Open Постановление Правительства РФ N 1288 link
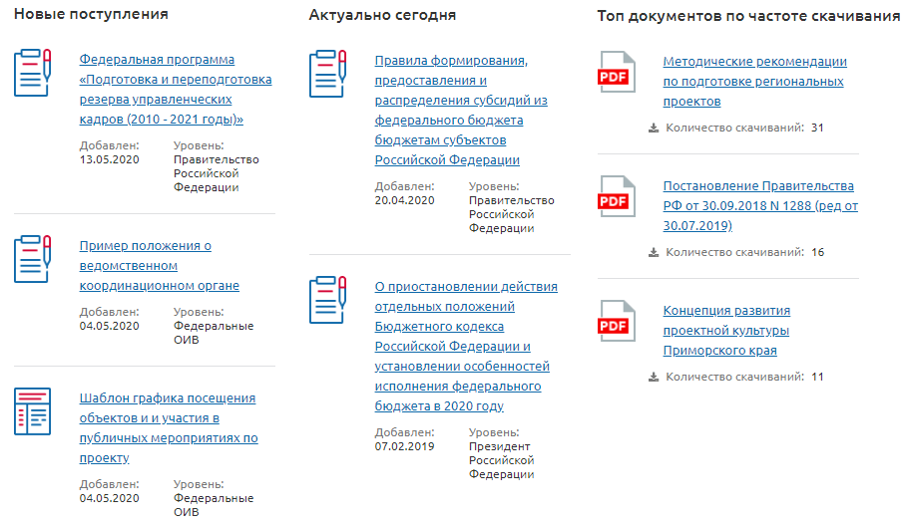Viewport: 908px width, 526px height. coord(759,206)
